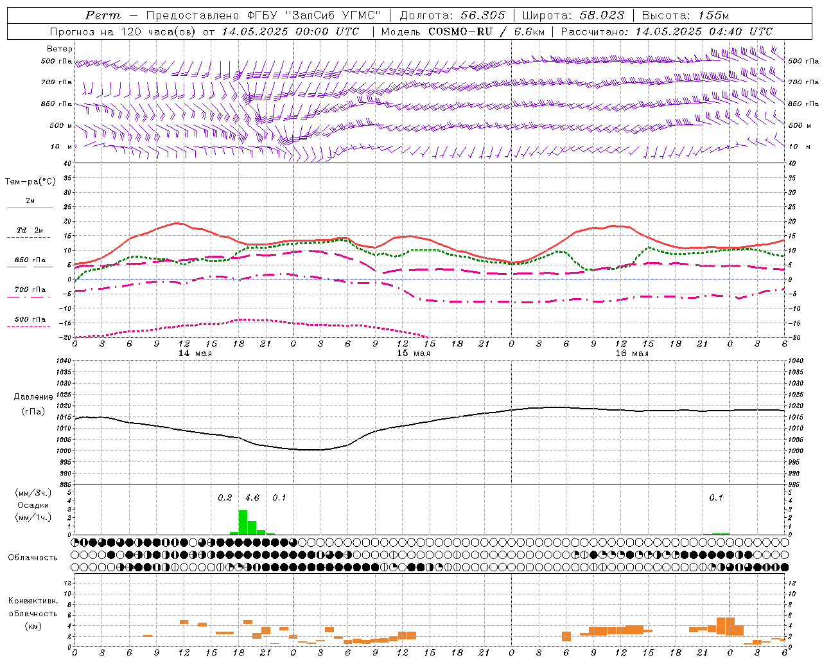Click the "Осадки" precipitation label

[33, 505]
